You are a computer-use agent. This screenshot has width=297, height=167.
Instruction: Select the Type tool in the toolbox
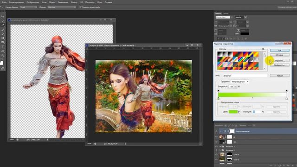(x=3, y=46)
